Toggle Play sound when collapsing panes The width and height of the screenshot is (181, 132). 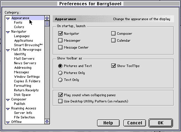tap(60, 95)
